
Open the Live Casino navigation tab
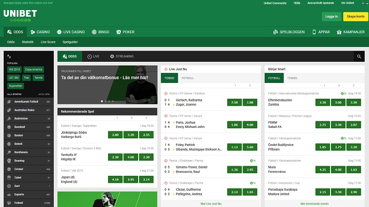click(x=71, y=32)
